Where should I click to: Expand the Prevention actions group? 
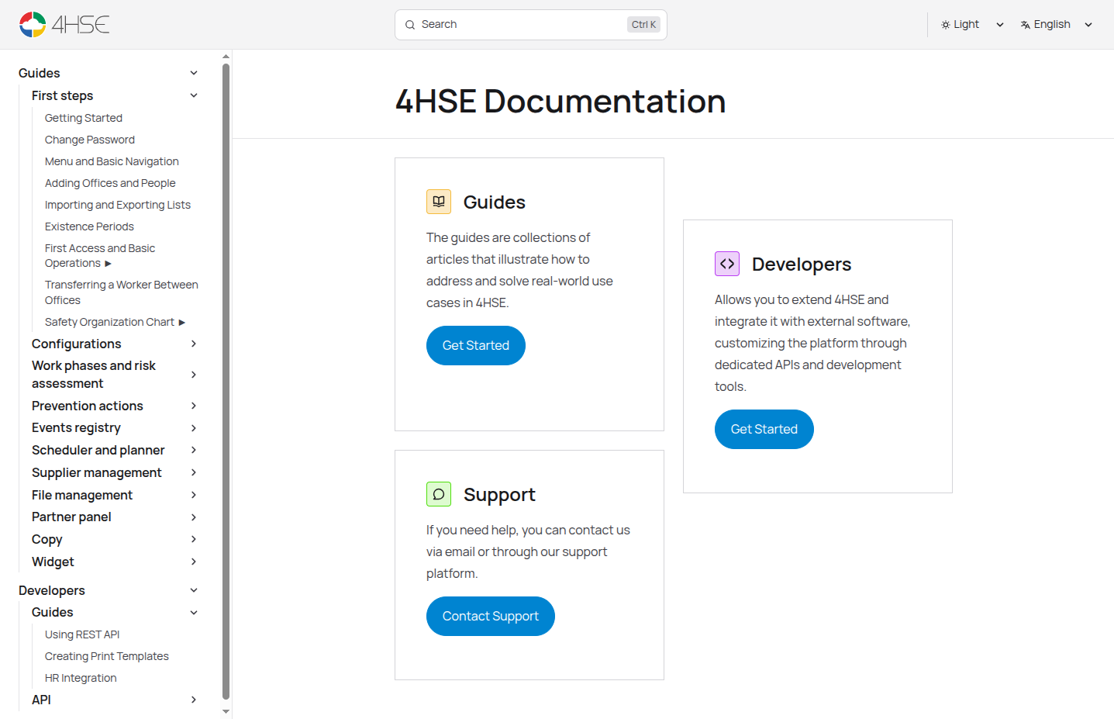click(x=116, y=406)
